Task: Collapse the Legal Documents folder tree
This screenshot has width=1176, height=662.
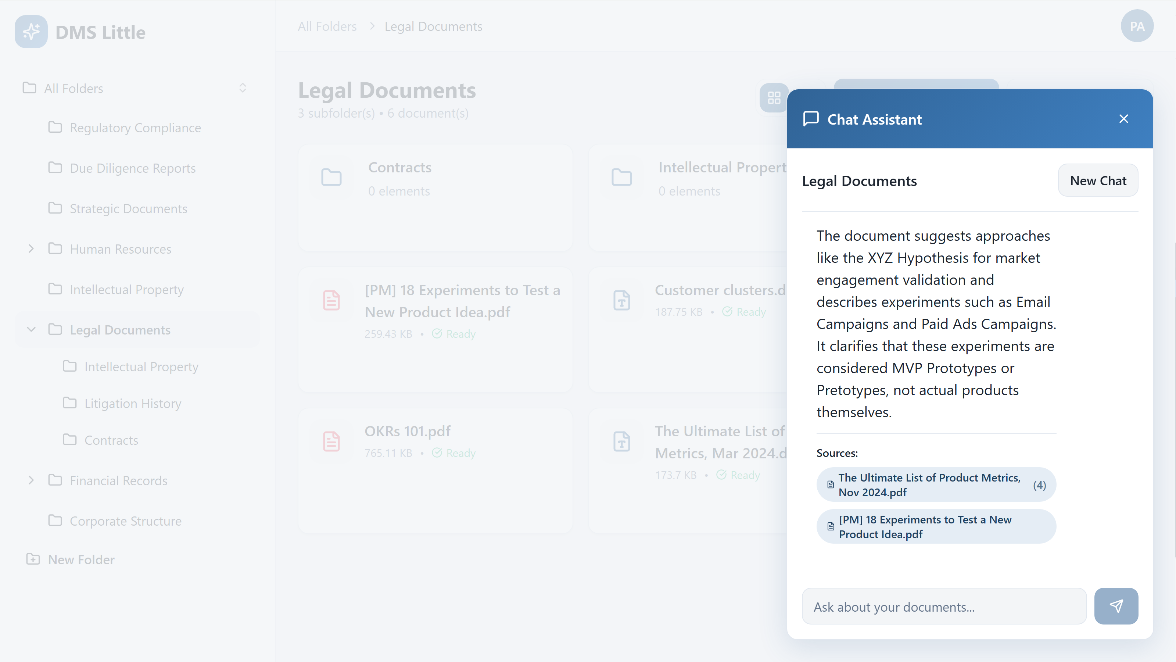Action: 31,330
